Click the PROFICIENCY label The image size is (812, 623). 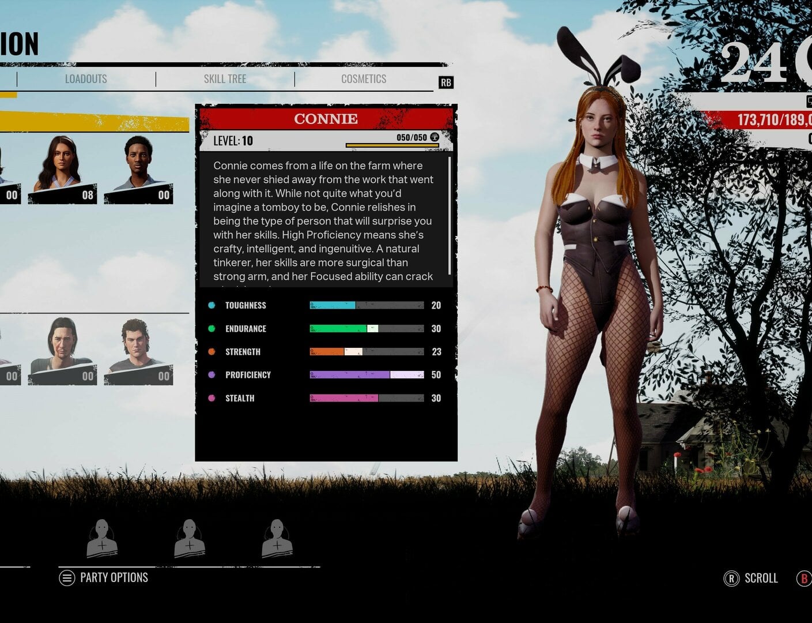(x=248, y=375)
